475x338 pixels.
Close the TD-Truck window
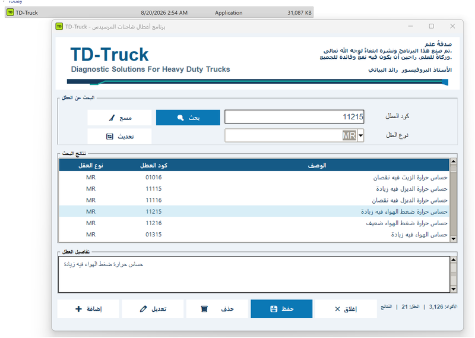[452, 26]
